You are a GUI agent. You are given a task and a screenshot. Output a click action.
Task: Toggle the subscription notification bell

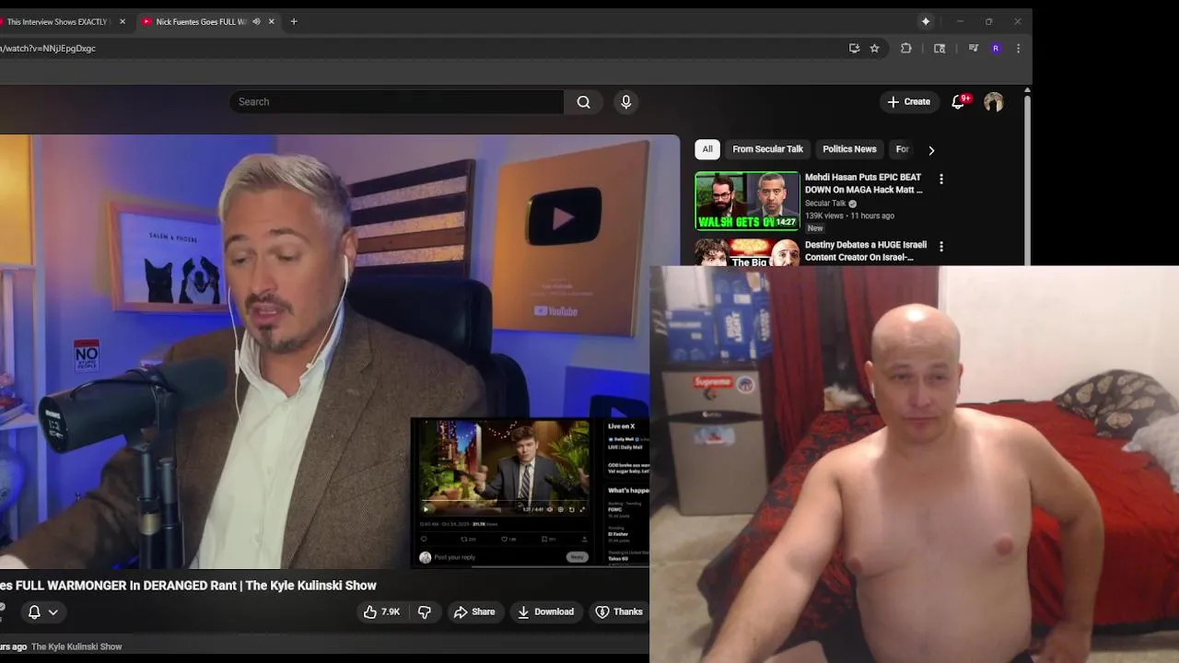(42, 611)
